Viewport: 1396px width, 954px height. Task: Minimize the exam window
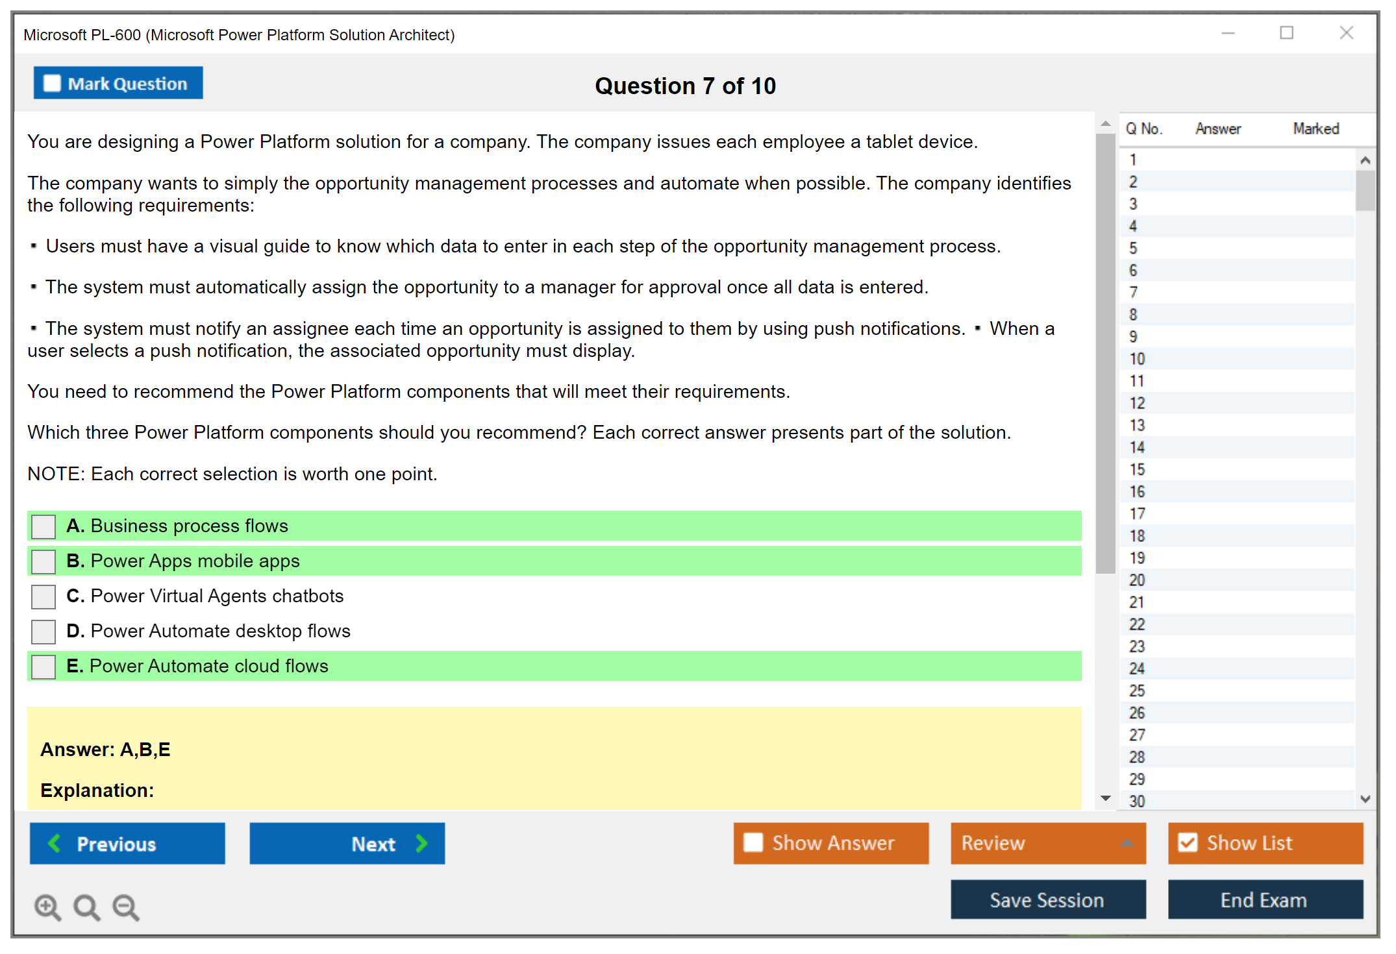click(1228, 33)
